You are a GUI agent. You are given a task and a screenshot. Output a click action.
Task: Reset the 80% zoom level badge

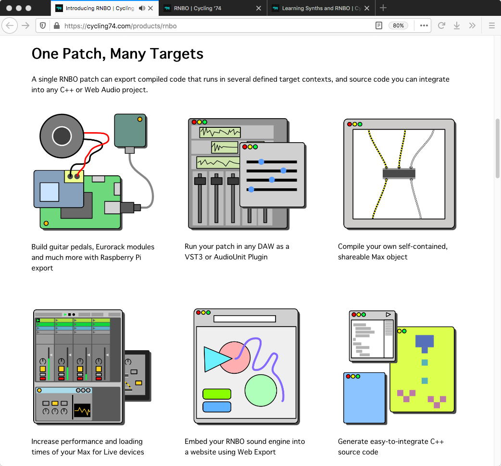(398, 25)
